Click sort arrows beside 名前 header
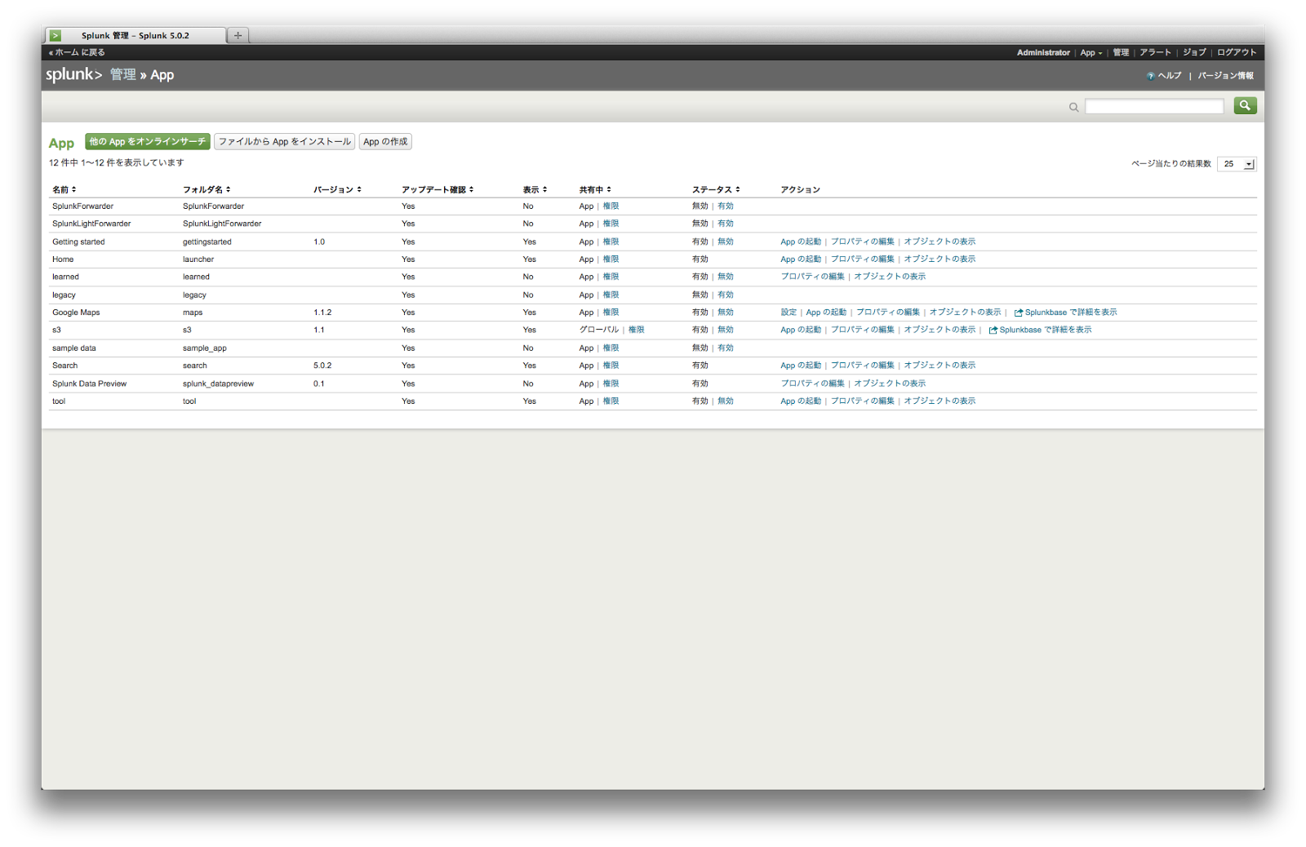 [x=73, y=189]
